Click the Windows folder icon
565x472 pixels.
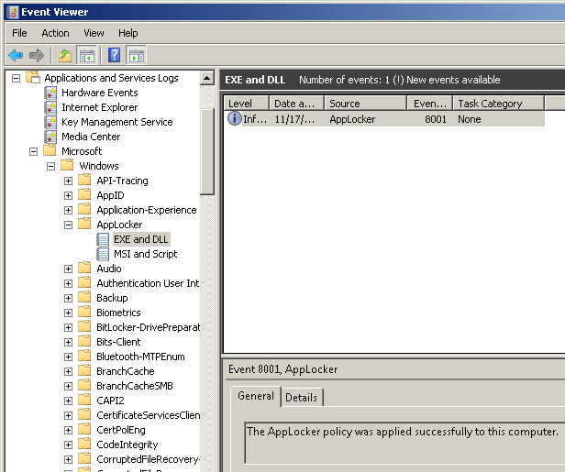(67, 165)
